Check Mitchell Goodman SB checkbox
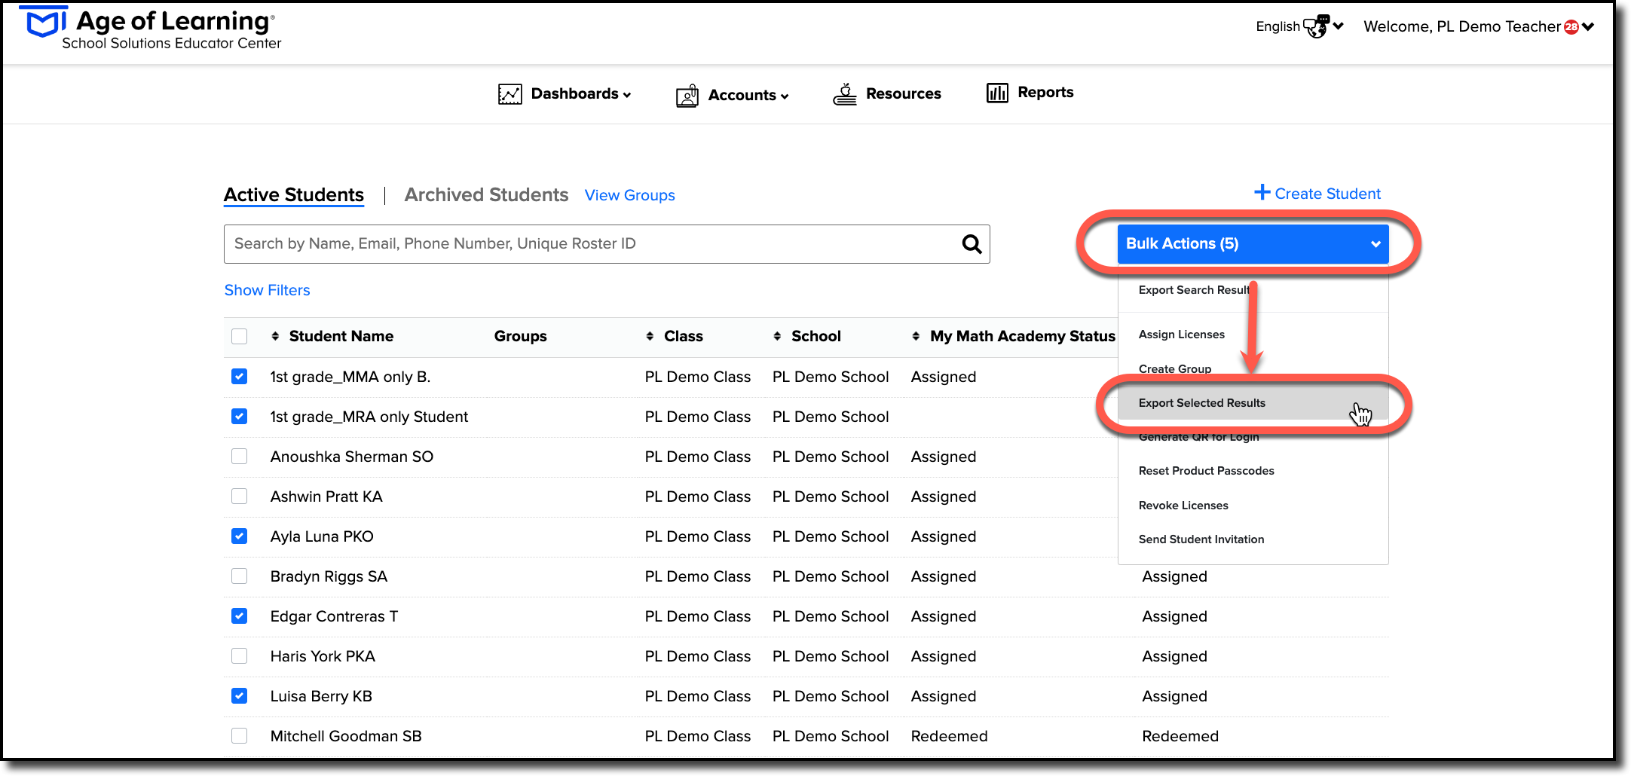This screenshot has height=776, width=1631. pyautogui.click(x=240, y=735)
